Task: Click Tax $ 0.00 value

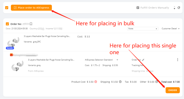Action: coord(131,82)
